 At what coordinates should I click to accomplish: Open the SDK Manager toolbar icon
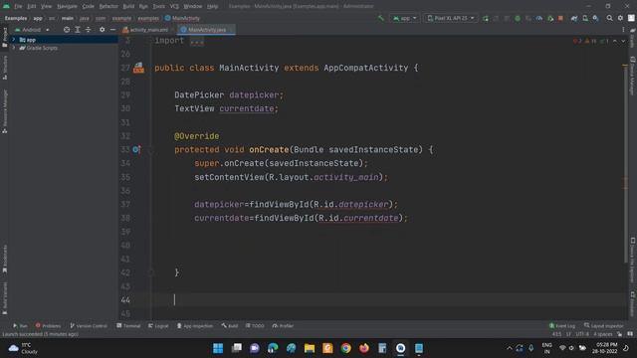click(x=595, y=18)
